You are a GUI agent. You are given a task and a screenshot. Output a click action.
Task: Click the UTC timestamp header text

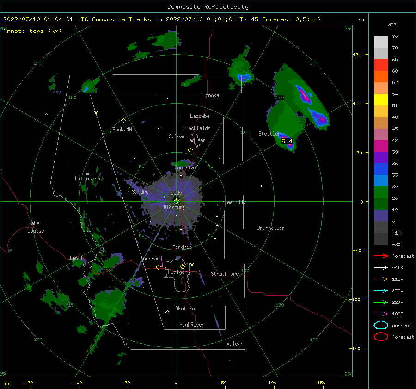[162, 19]
